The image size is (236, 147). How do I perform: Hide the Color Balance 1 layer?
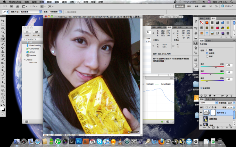pyautogui.click(x=201, y=113)
